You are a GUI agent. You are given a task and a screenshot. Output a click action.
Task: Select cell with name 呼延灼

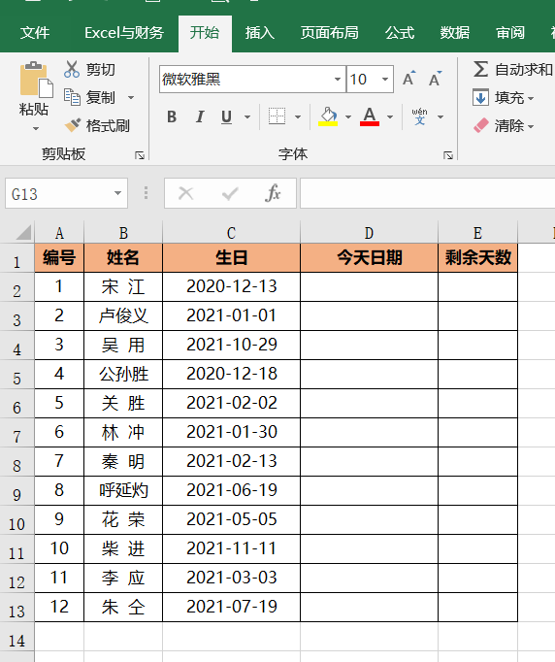(123, 490)
